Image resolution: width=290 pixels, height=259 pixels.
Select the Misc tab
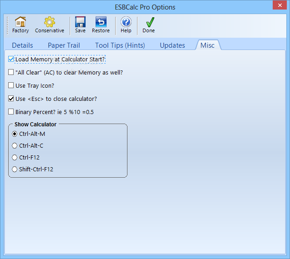coord(208,45)
